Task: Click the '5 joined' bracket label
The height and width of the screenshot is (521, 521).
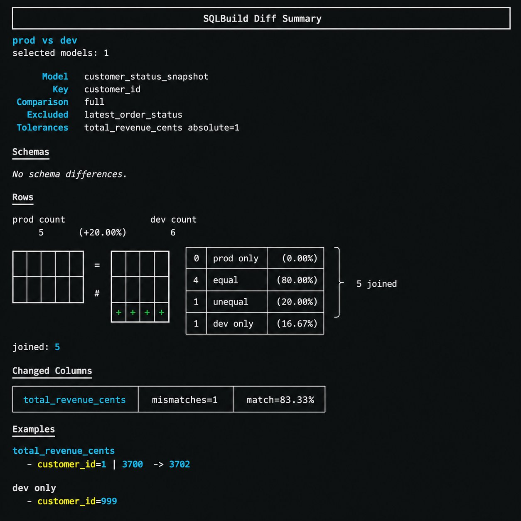Action: [377, 284]
